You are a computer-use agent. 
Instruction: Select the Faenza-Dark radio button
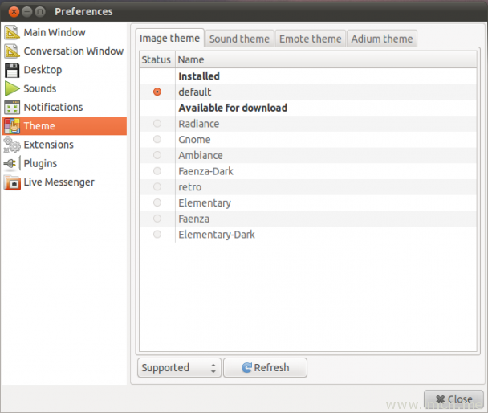pyautogui.click(x=157, y=171)
